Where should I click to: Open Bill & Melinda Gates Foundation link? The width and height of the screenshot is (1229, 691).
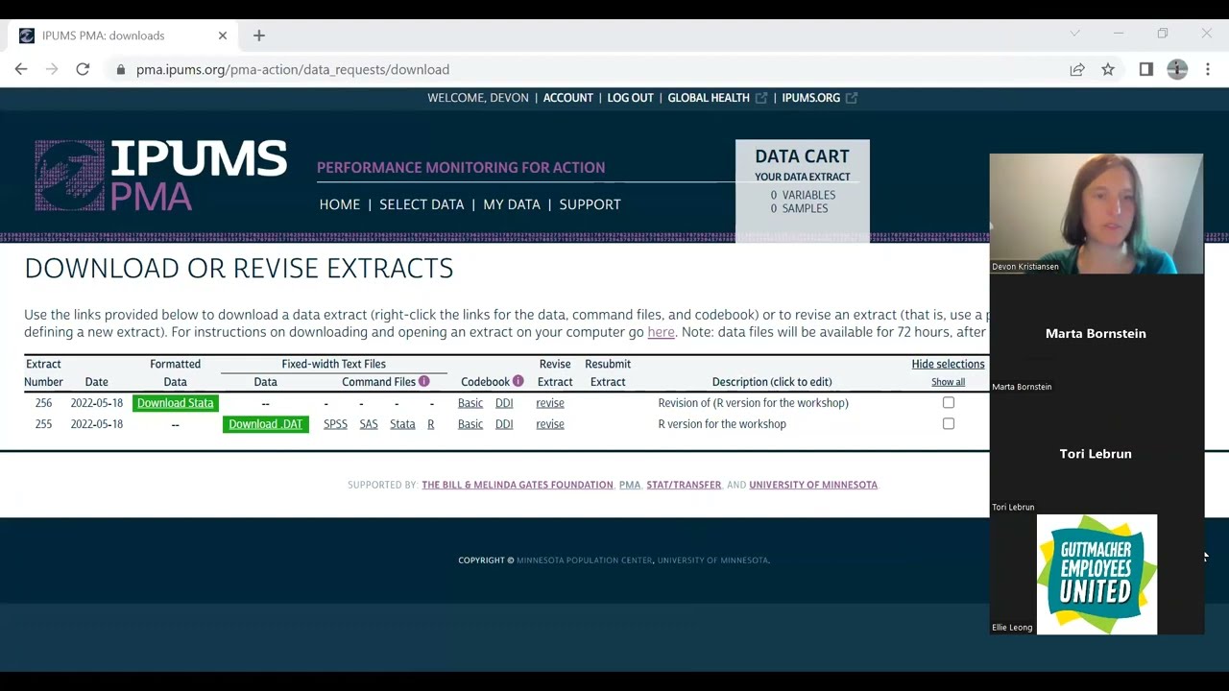click(x=518, y=485)
